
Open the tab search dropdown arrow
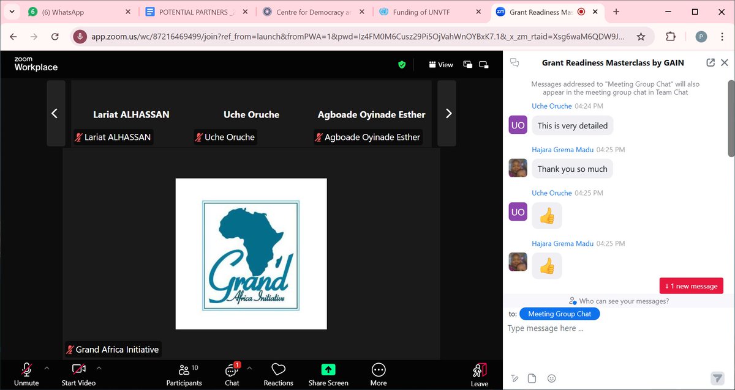pos(12,12)
